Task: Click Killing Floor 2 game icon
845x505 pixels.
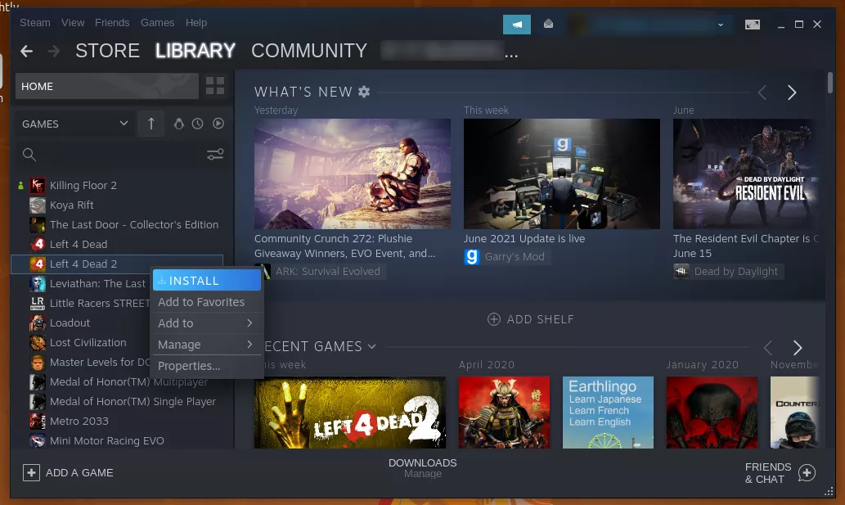Action: click(x=37, y=186)
